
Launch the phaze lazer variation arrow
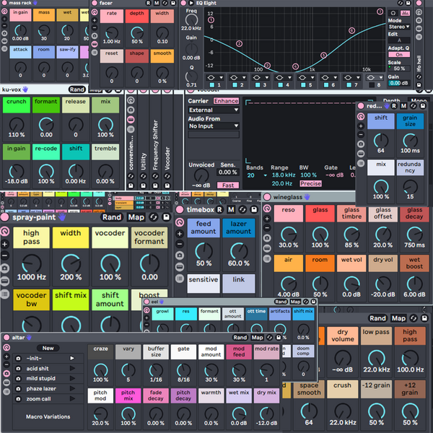point(71,388)
